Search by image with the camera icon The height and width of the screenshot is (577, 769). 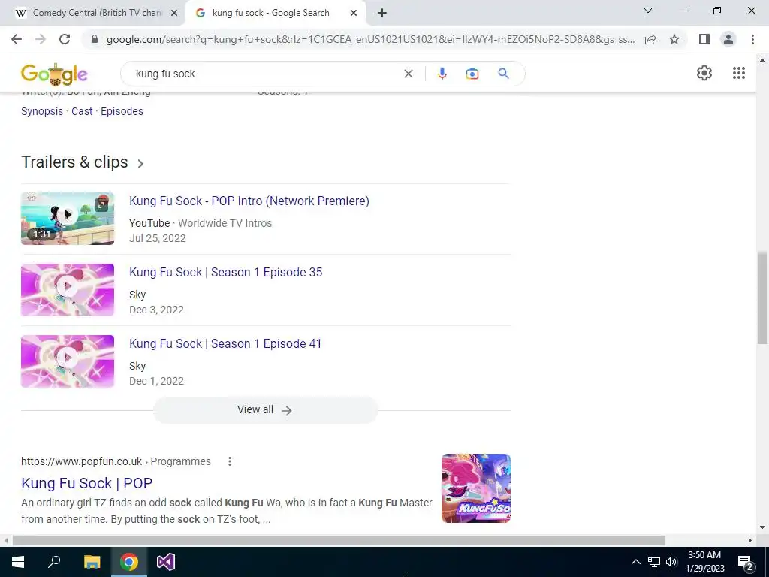pos(472,74)
